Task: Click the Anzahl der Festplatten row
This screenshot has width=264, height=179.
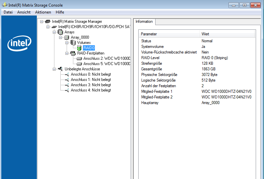Action: click(x=197, y=86)
